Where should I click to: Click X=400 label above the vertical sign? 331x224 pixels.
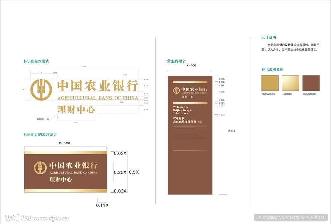coord(191,65)
